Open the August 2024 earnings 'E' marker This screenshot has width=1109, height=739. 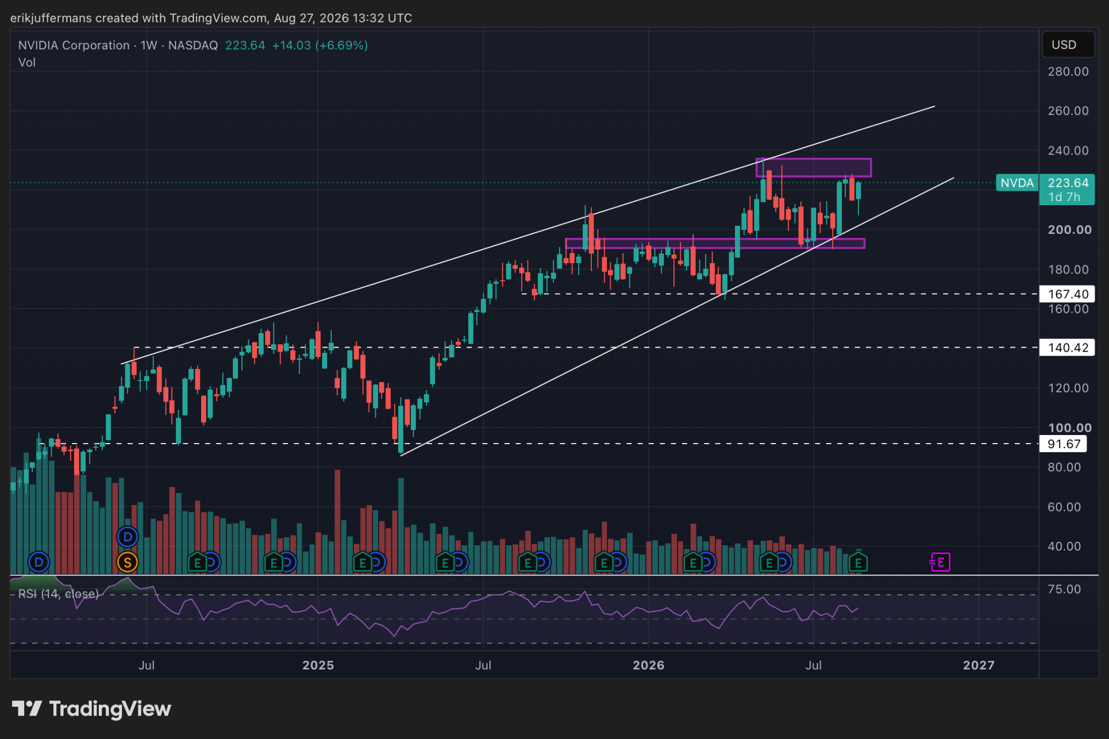pos(197,563)
